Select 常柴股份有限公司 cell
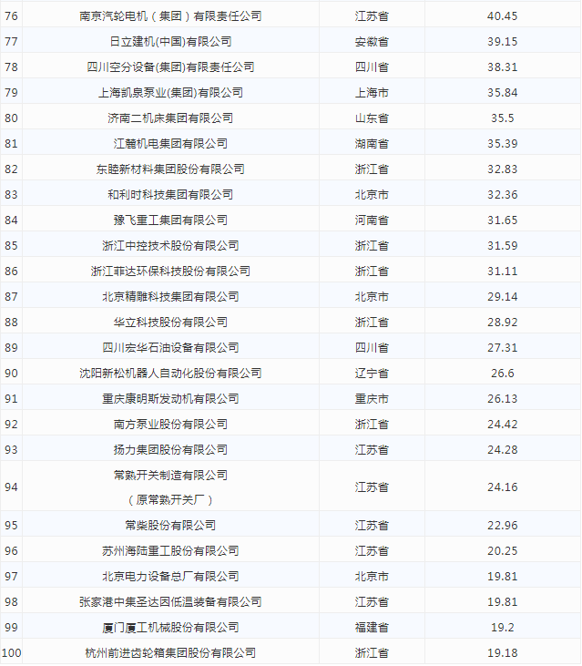The width and height of the screenshot is (582, 666). [170, 526]
